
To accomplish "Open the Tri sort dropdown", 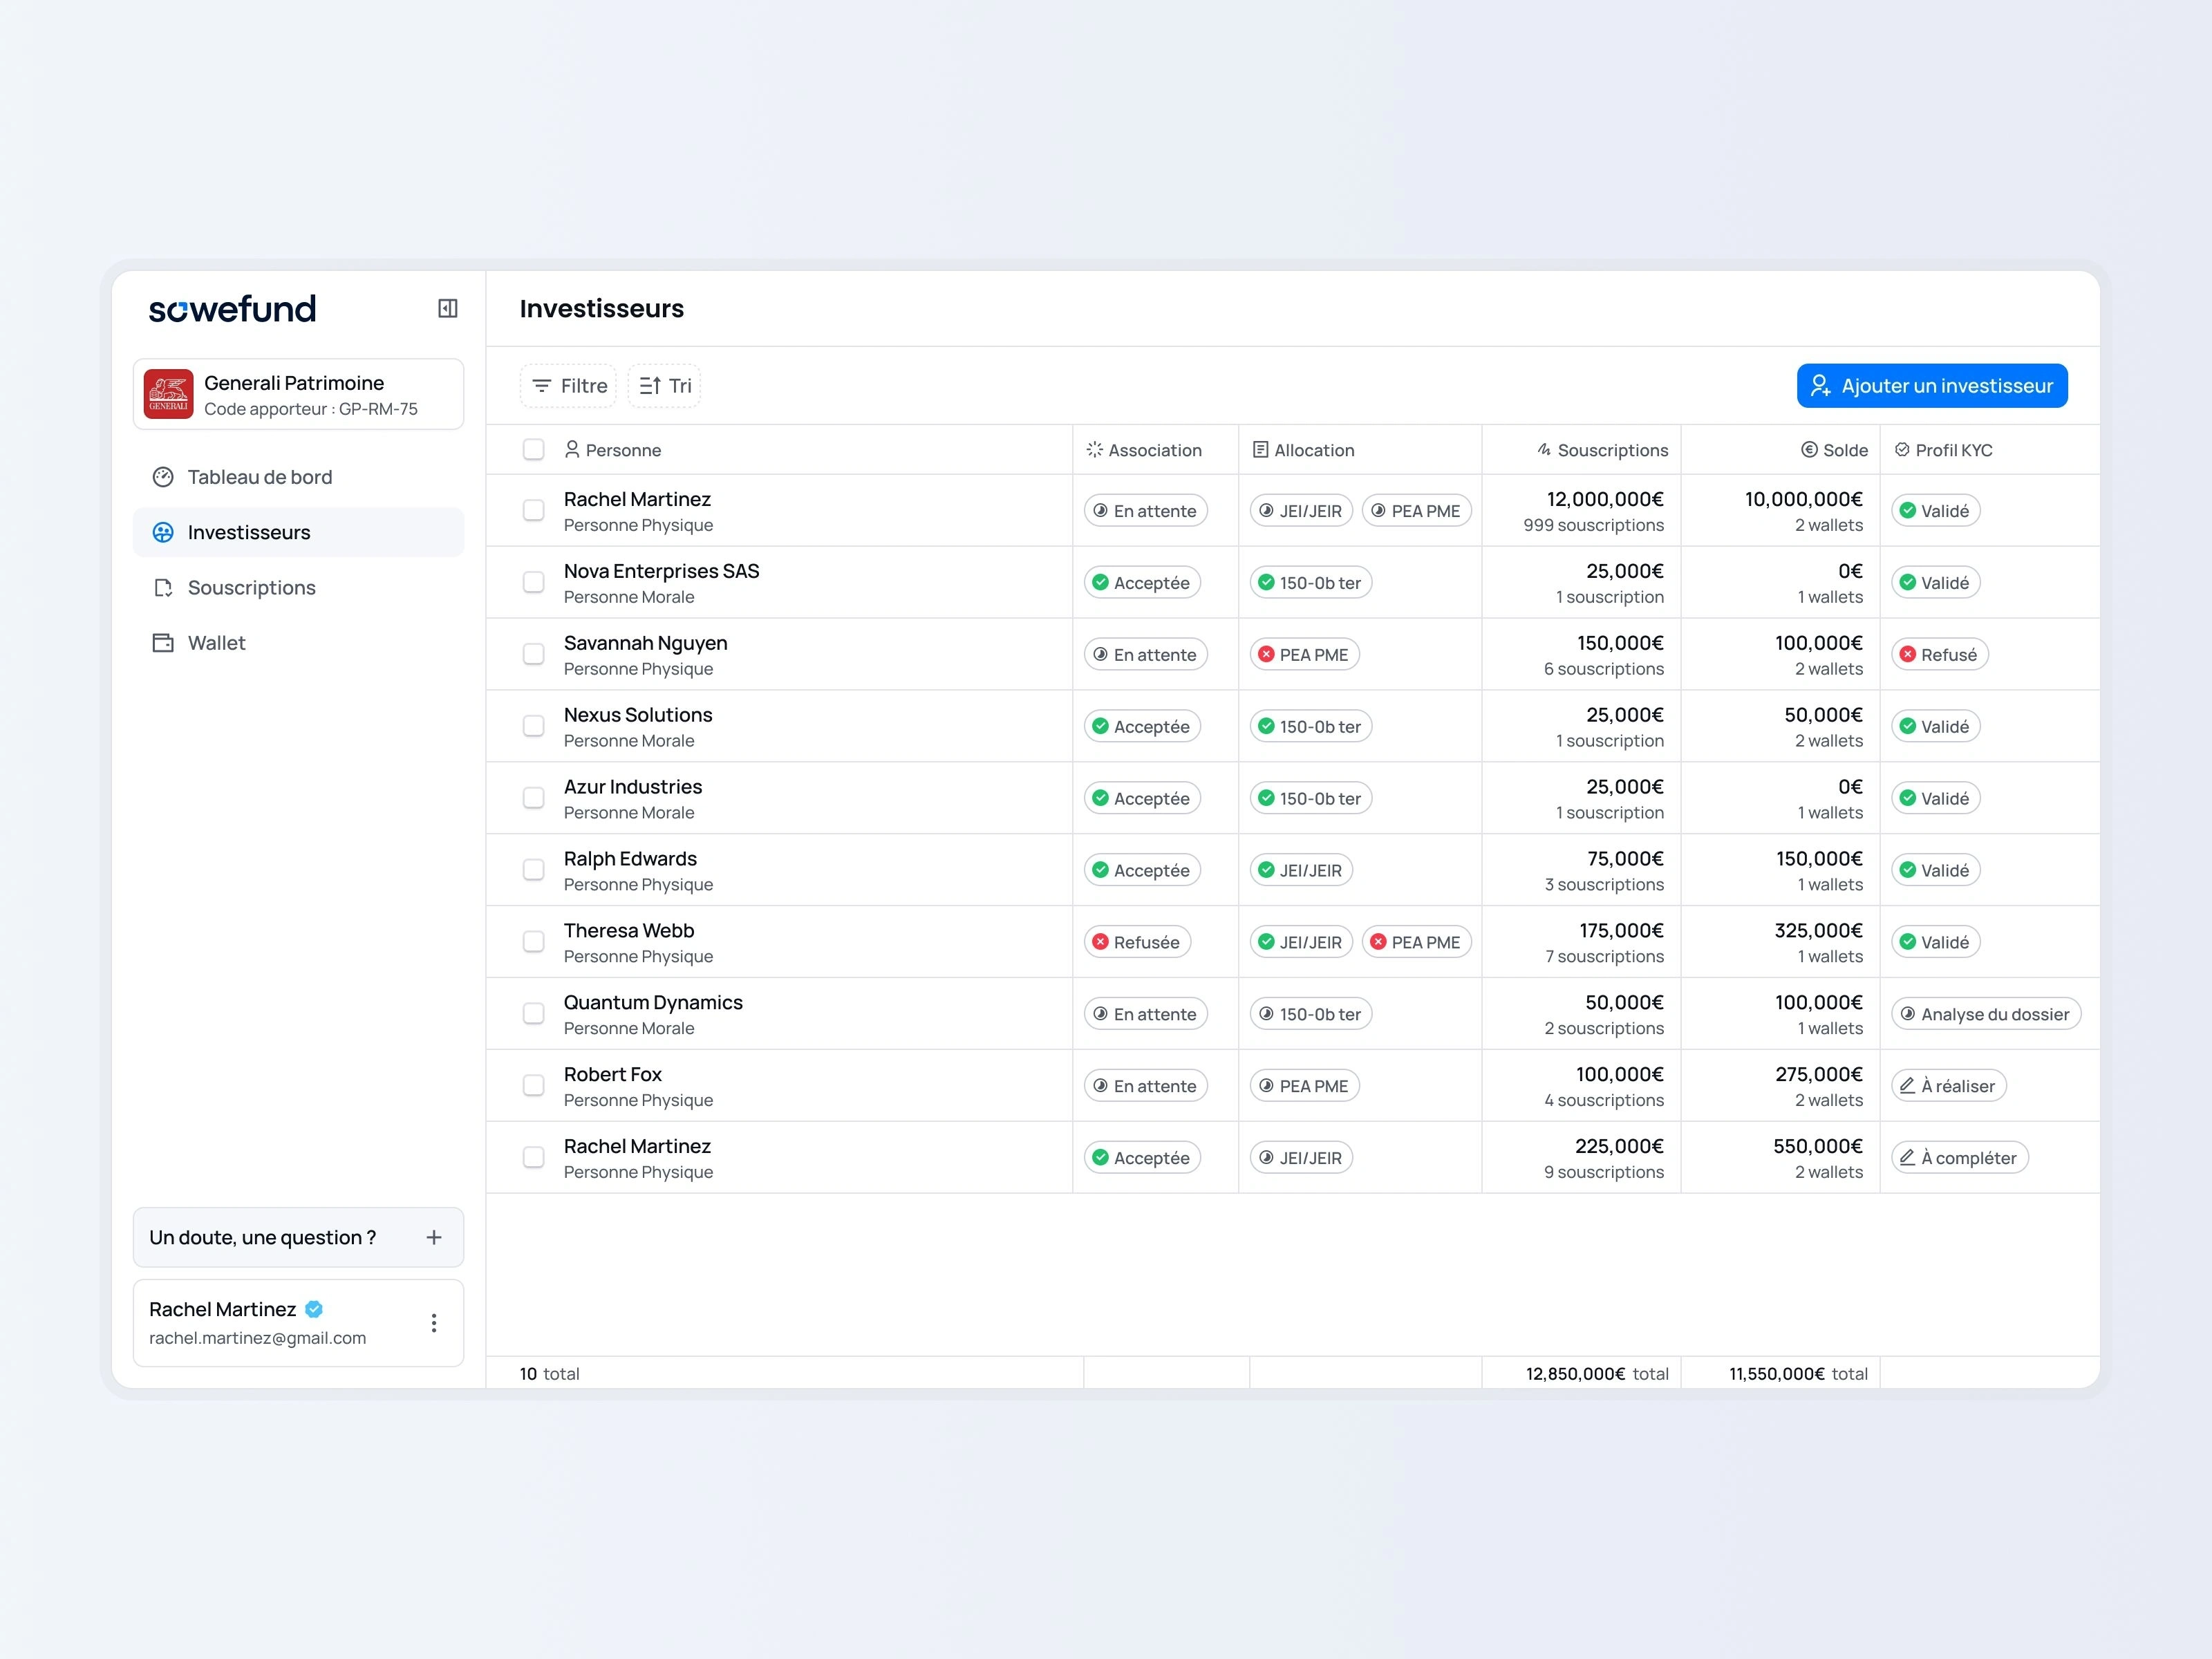I will click(665, 386).
